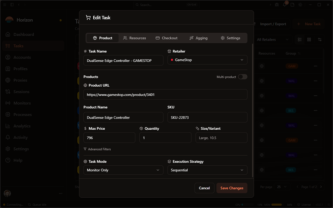Click the Cancel button
Viewport: 333px width, 208px height.
coord(204,188)
